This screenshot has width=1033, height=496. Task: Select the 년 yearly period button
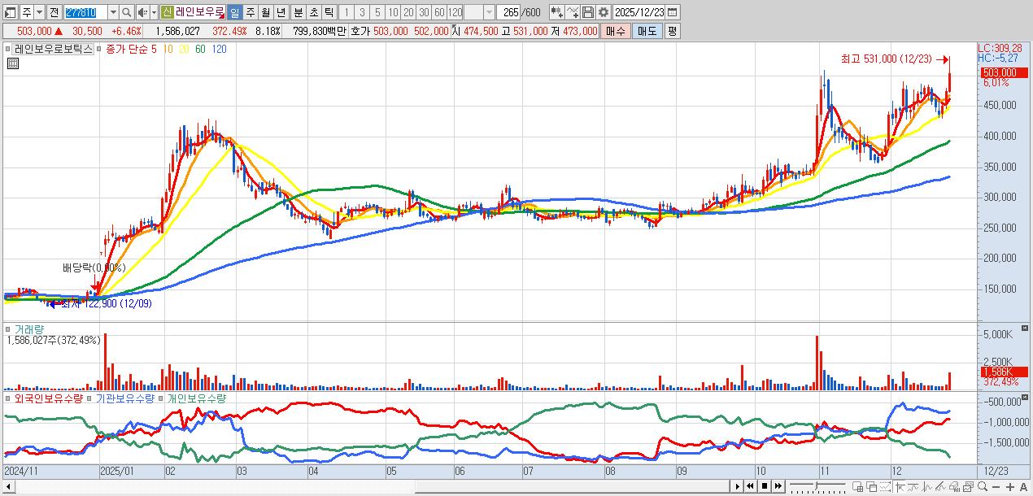pyautogui.click(x=281, y=12)
